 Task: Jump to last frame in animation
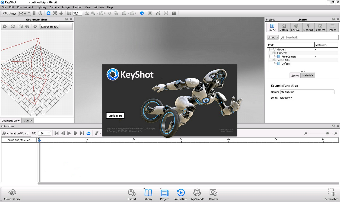pyautogui.click(x=82, y=133)
